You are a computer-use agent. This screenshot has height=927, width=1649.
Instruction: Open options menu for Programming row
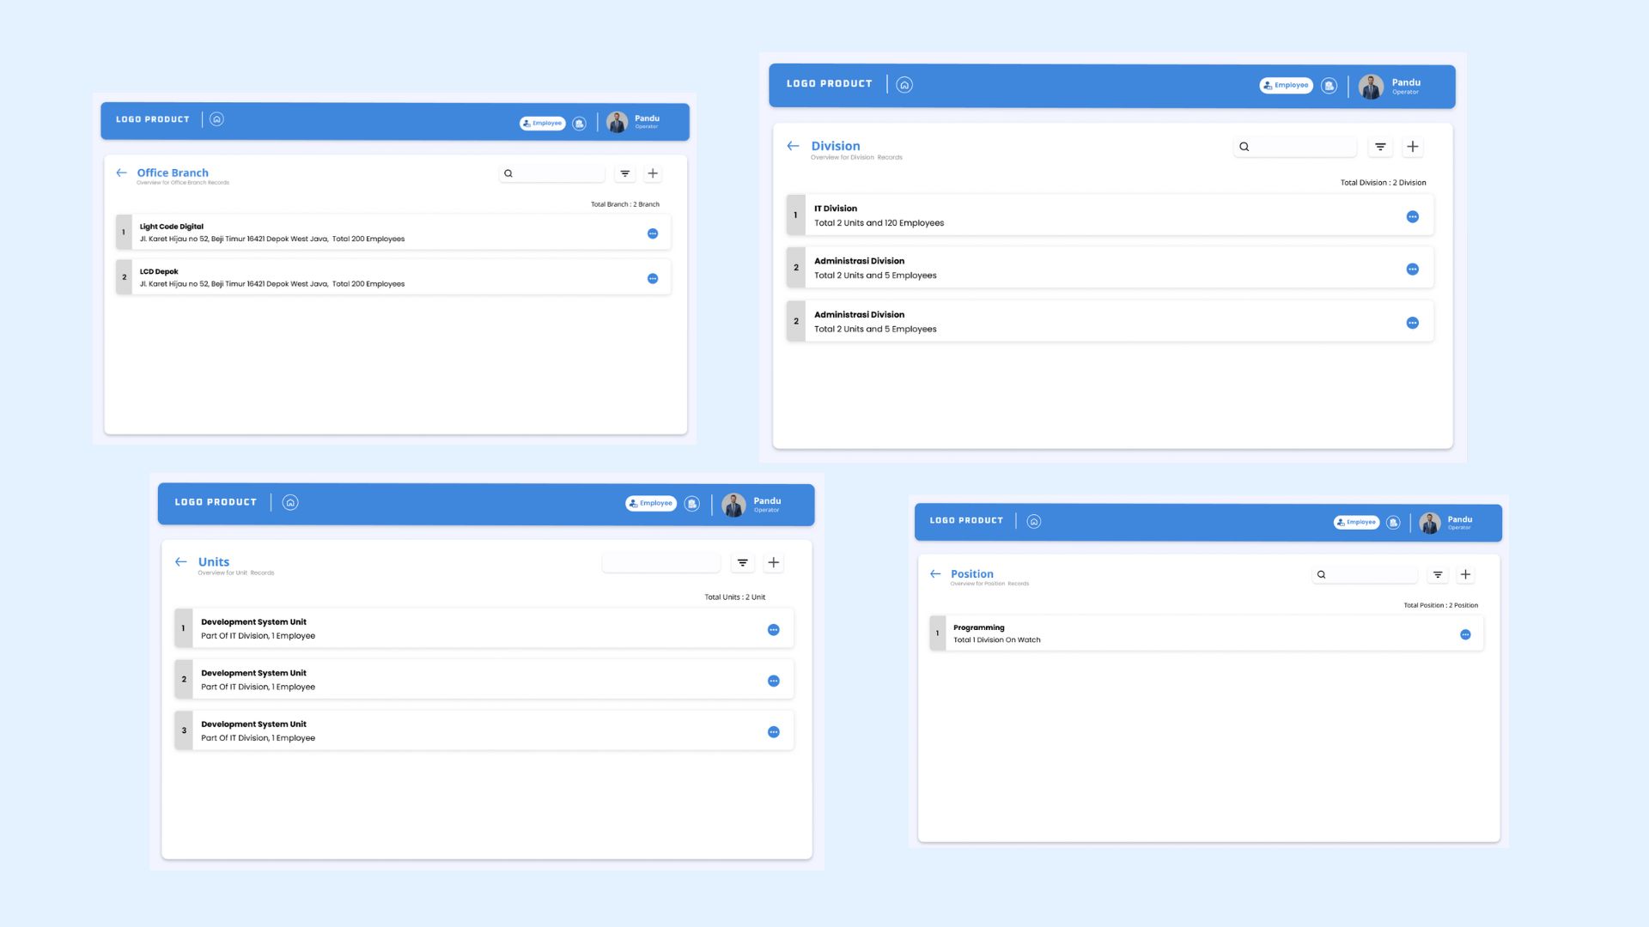point(1466,634)
